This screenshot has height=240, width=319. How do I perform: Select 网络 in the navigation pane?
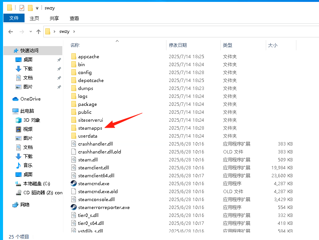click(x=25, y=205)
